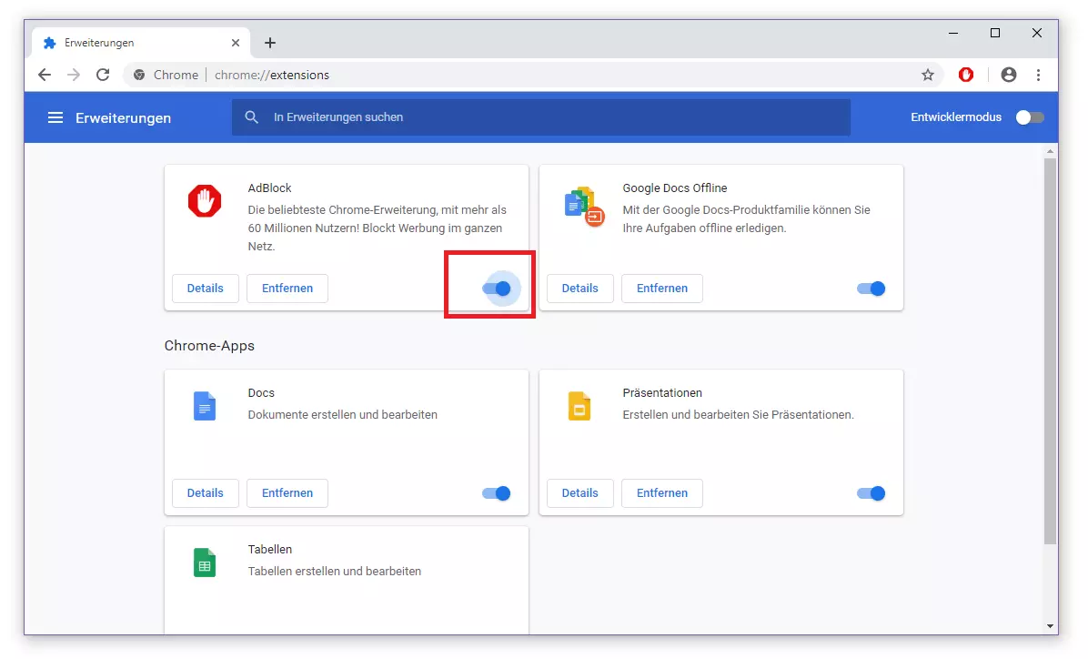
Task: Click the 'AdBlock' extension title
Action: 269,188
